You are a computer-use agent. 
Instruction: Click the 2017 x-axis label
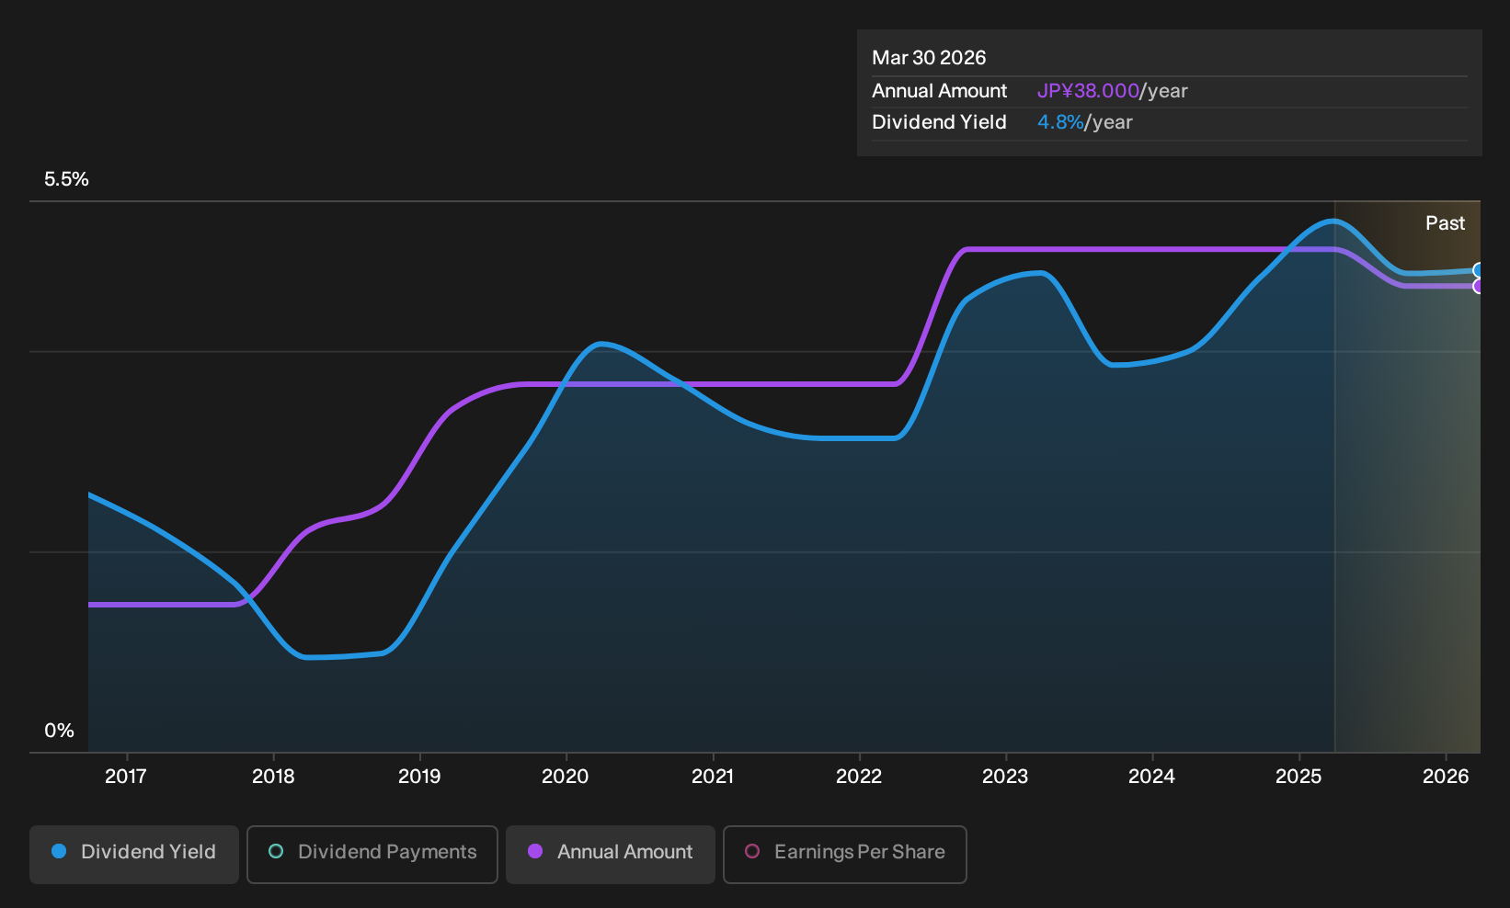click(126, 777)
